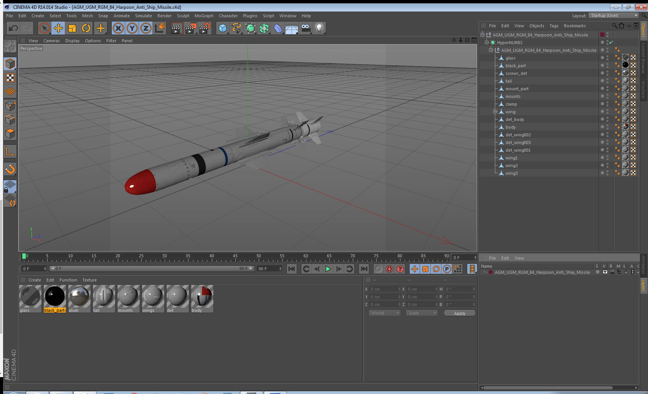
Task: Open the Scale mode dropdown
Action: pyautogui.click(x=422, y=313)
